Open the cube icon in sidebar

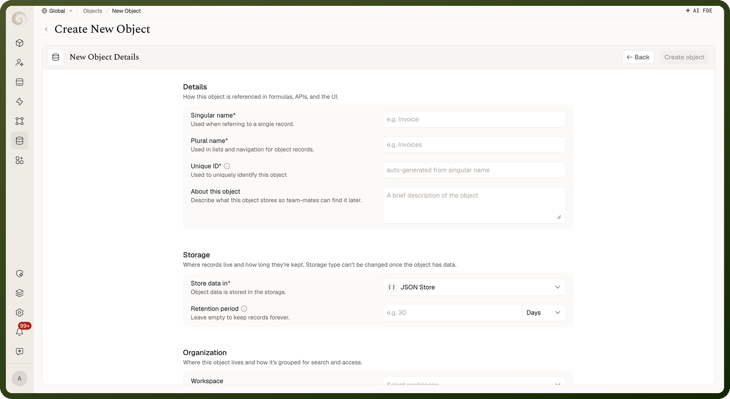[20, 43]
